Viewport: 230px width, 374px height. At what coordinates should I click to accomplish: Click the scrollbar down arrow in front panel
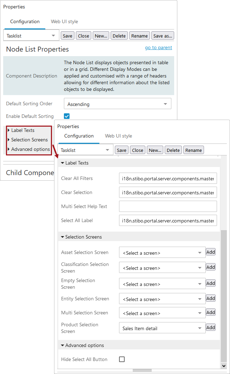coord(224,366)
